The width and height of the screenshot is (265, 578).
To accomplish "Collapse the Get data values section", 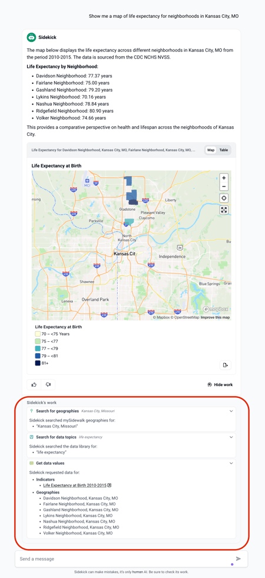I will (x=231, y=463).
